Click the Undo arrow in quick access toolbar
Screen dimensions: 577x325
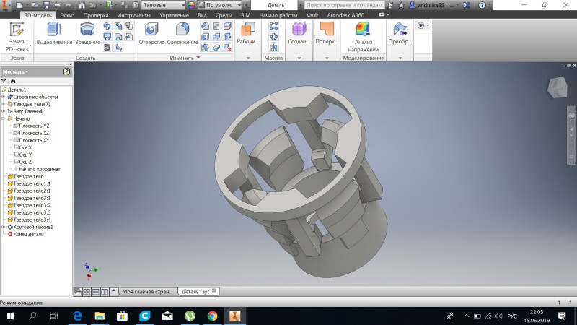(58, 5)
